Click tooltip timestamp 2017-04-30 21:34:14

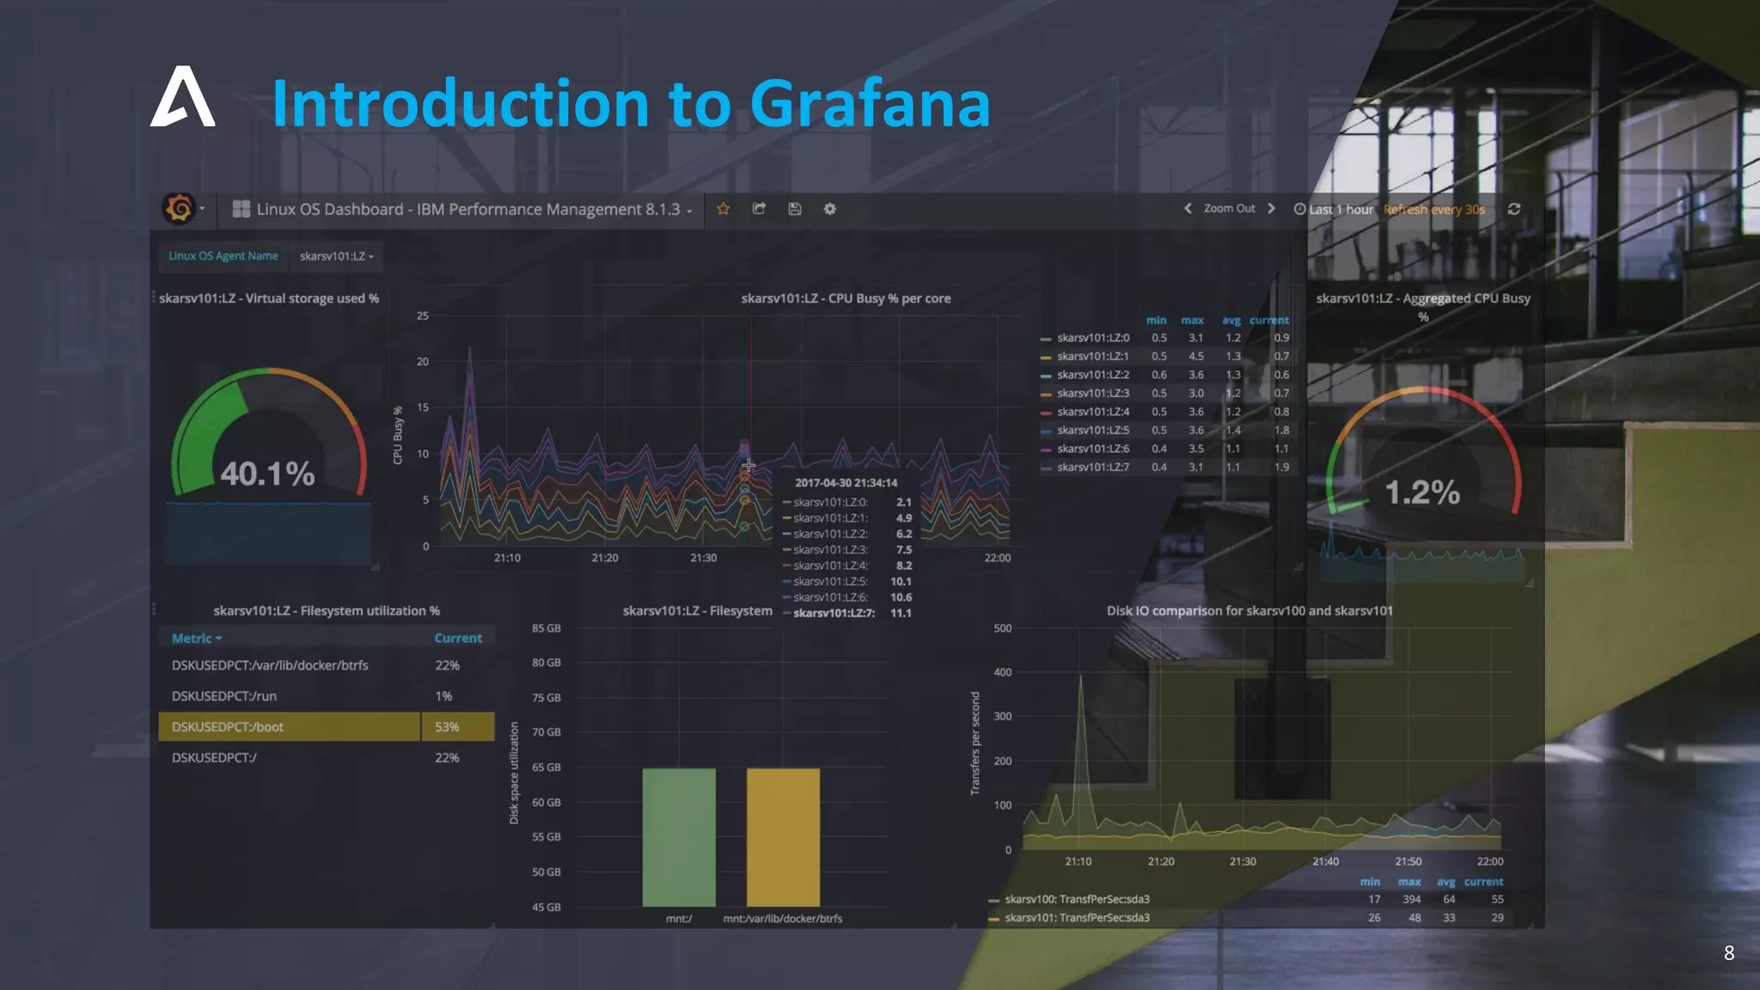(x=846, y=483)
